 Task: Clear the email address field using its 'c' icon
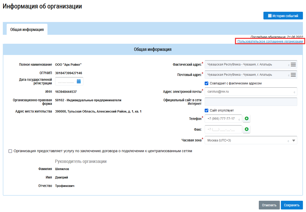pyautogui.click(x=294, y=92)
